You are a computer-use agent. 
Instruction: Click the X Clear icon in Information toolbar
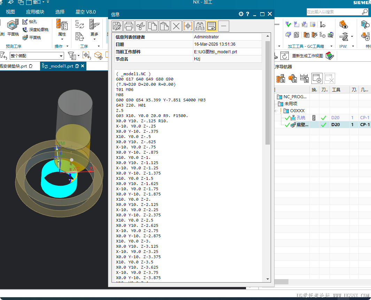coord(176,26)
